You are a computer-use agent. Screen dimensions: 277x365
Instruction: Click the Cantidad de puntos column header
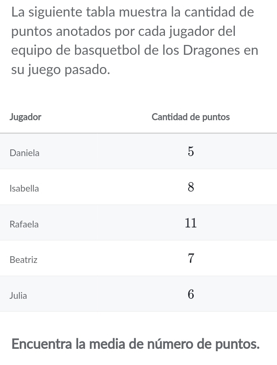191,117
